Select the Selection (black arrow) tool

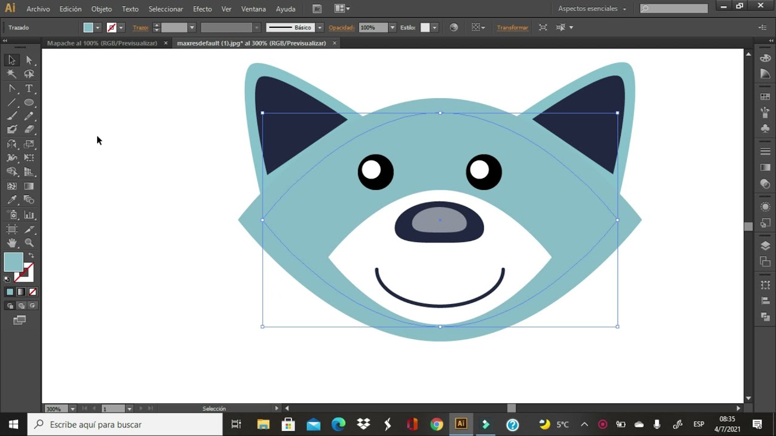pyautogui.click(x=12, y=60)
